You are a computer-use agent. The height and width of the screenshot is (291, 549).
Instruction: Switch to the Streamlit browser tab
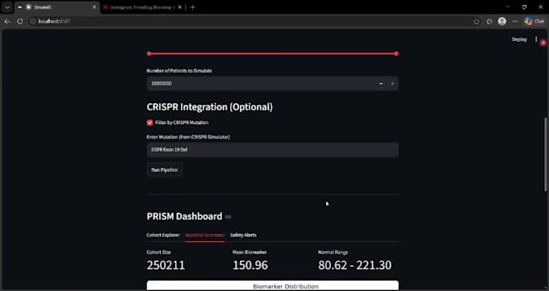pyautogui.click(x=56, y=7)
